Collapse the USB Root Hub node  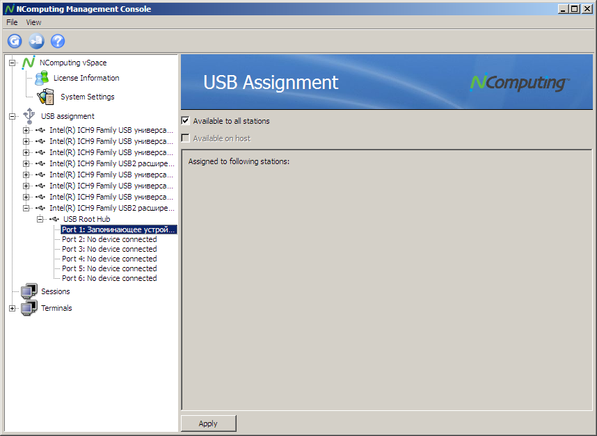40,219
